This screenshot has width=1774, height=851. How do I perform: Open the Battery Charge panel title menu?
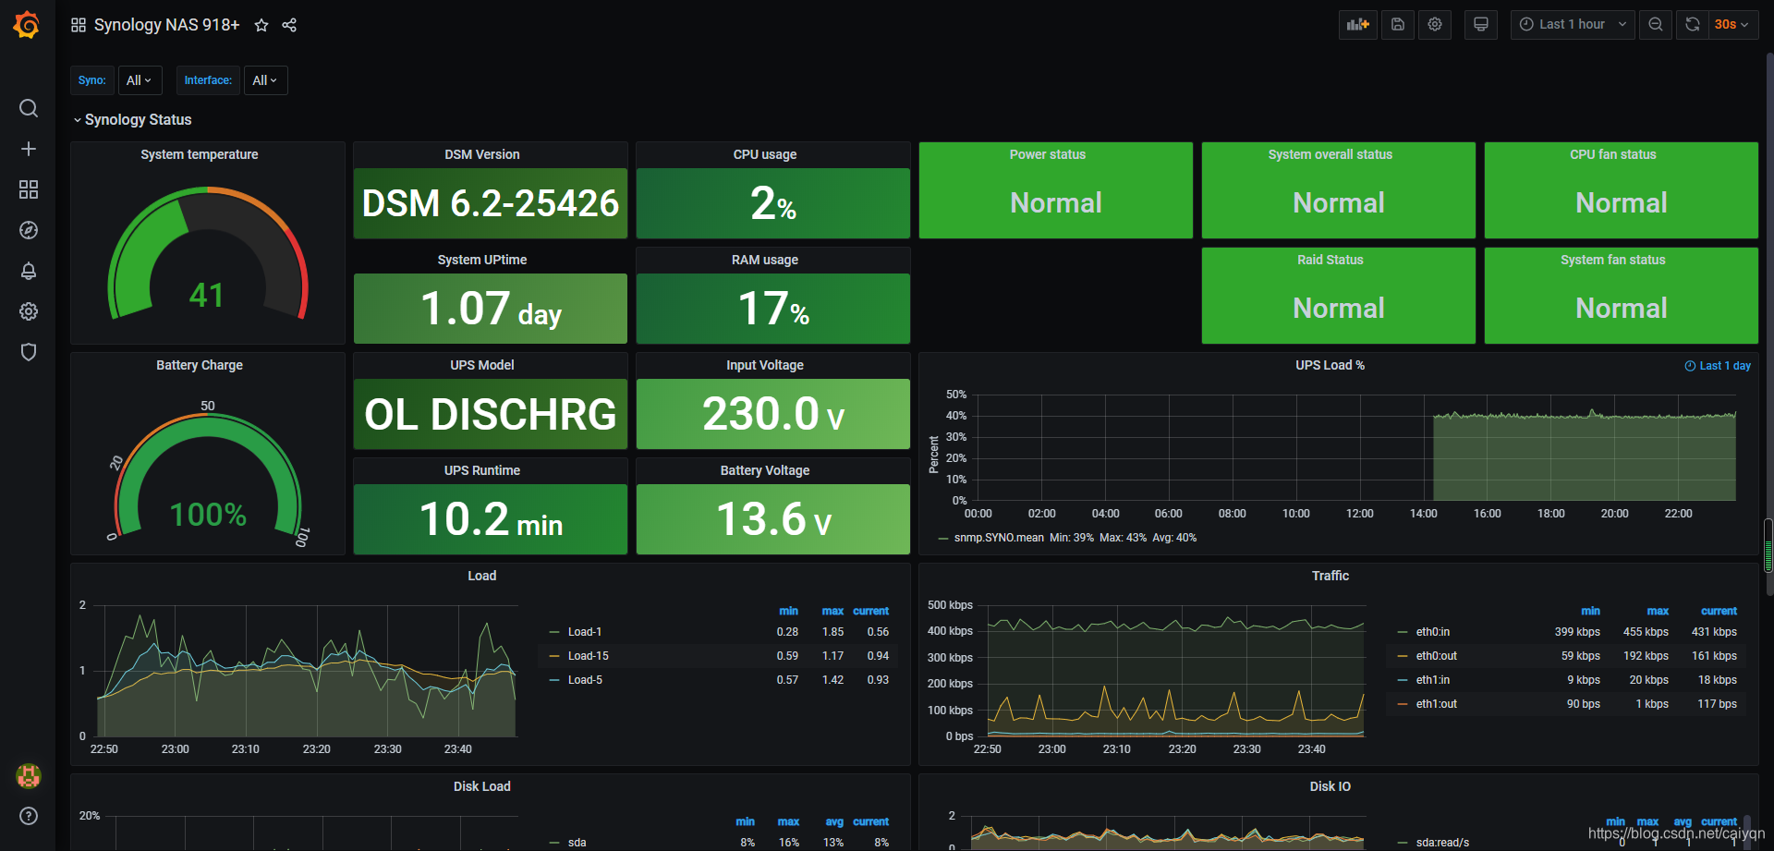[x=200, y=365]
